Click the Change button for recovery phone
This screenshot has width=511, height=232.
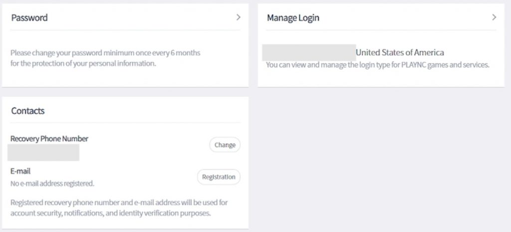[x=225, y=145]
